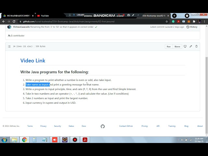Open the Grammarly extension icon
208x156 pixels.
click(x=173, y=21)
